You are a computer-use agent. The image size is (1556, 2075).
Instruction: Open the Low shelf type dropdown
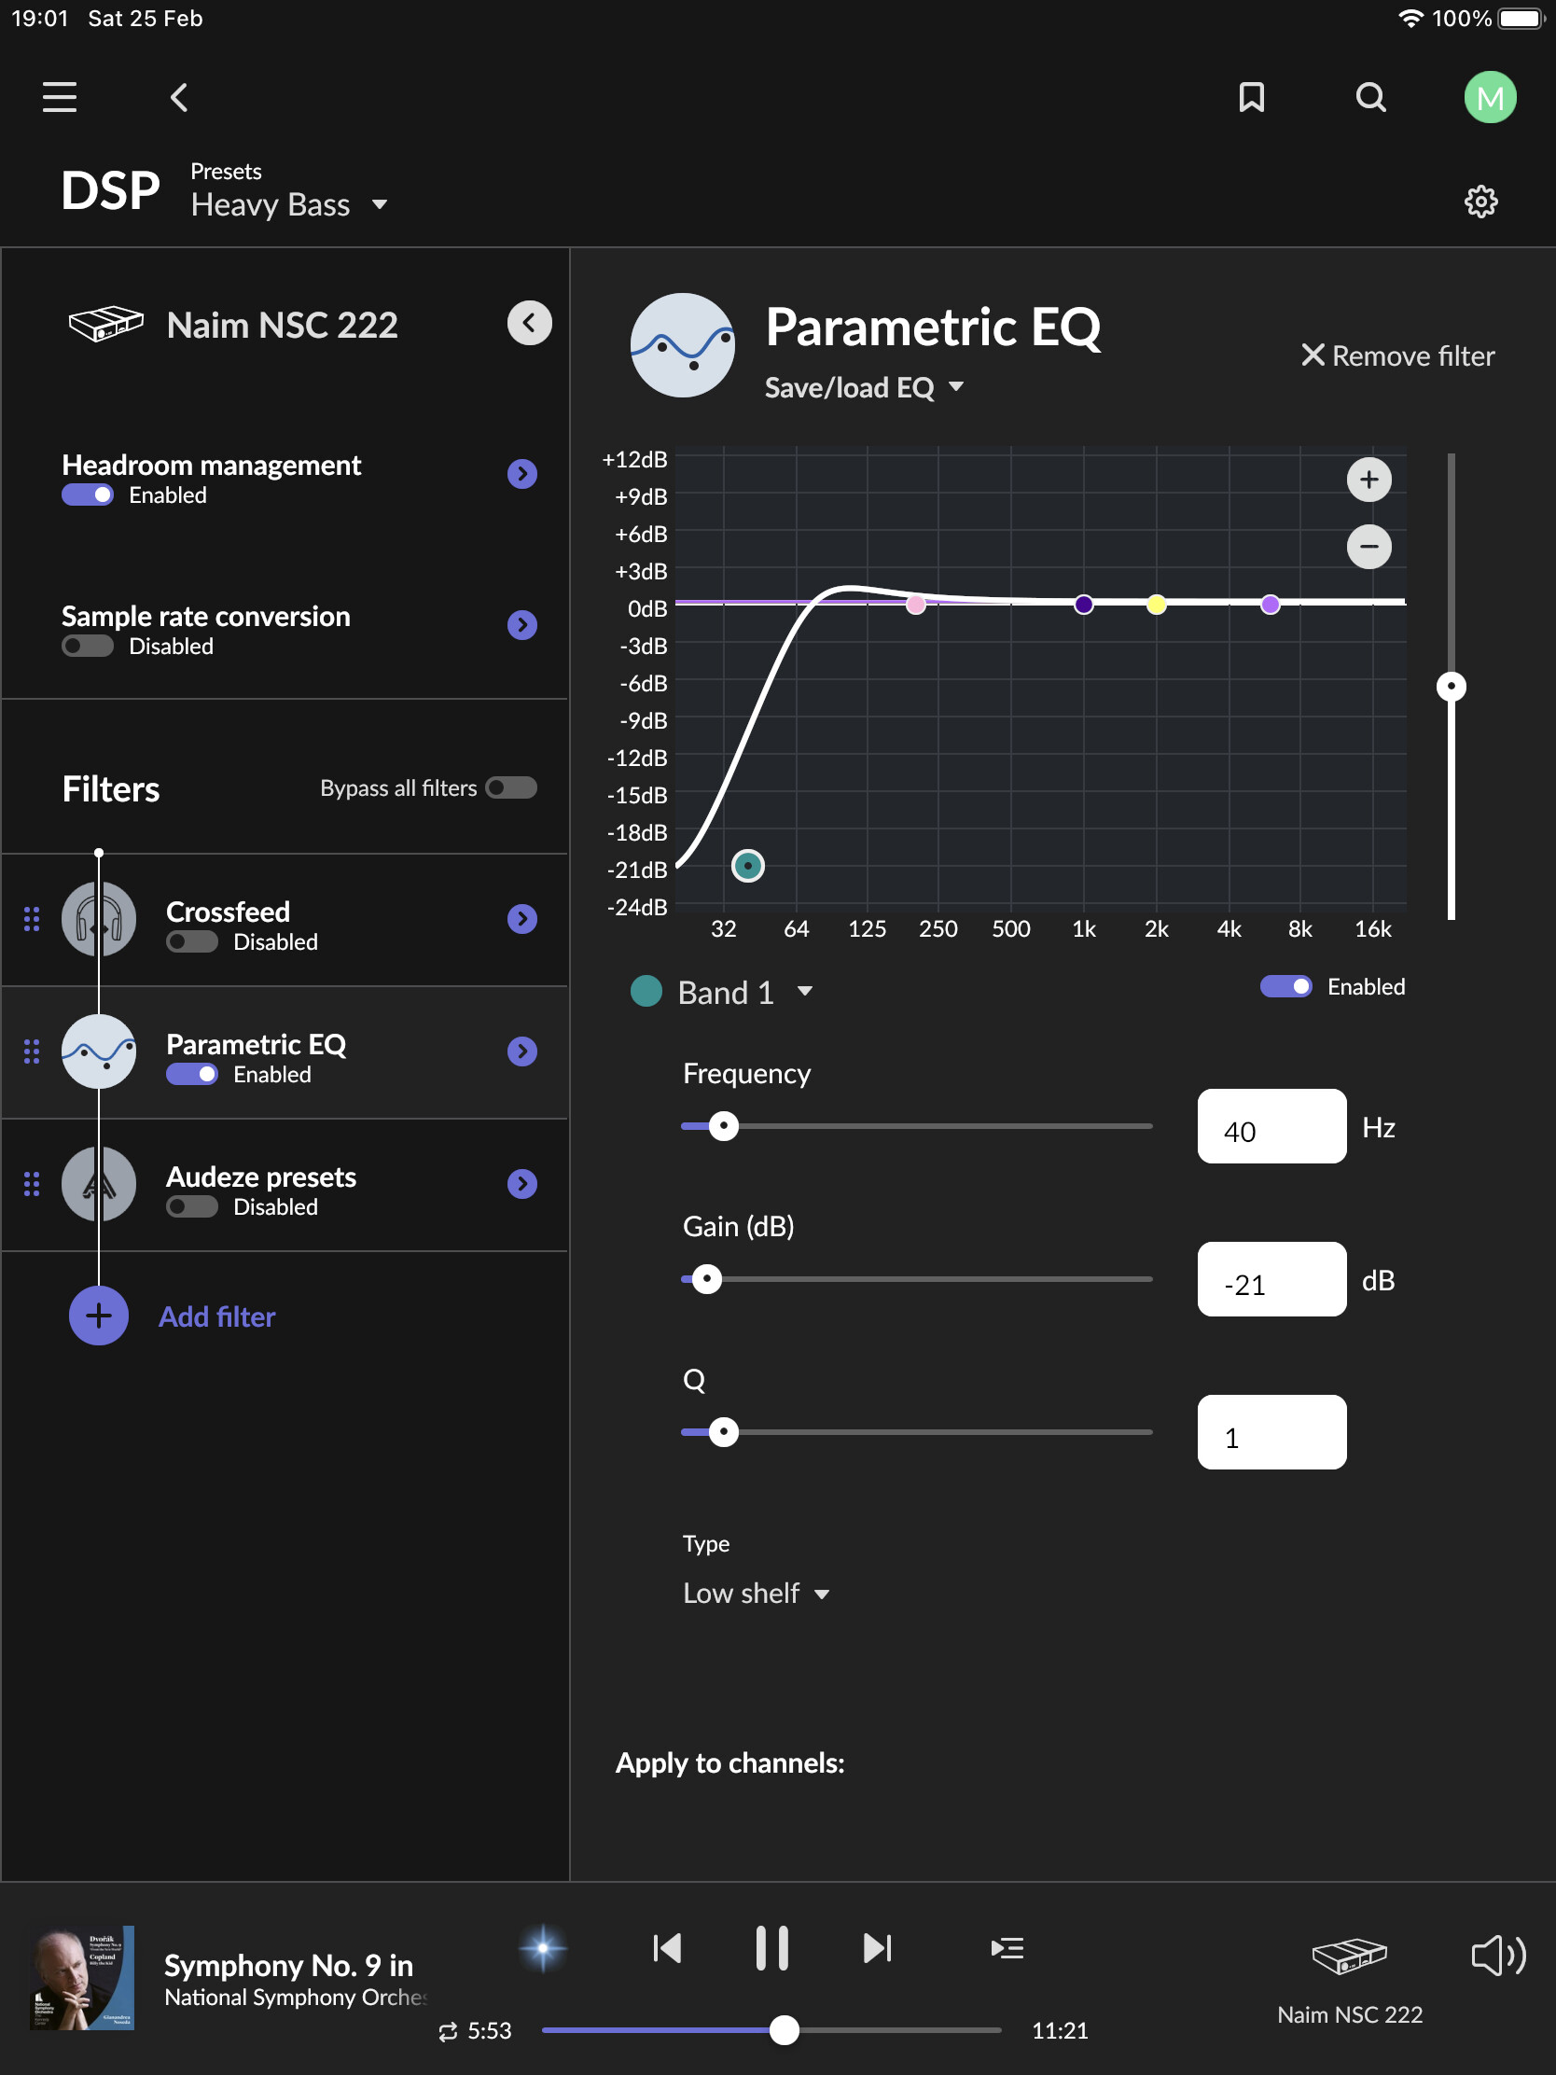pos(756,1593)
